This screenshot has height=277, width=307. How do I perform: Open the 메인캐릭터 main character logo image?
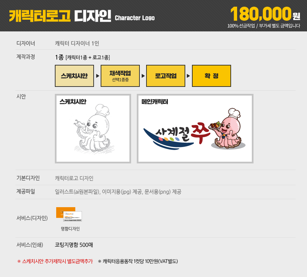tap(195, 129)
